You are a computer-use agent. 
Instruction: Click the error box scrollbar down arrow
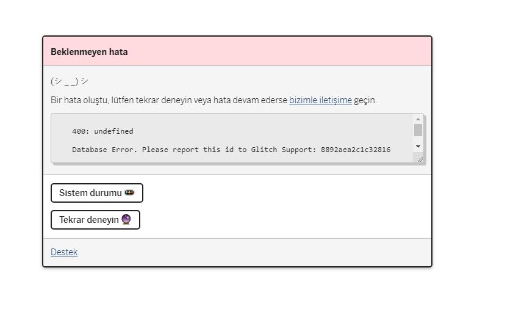[x=418, y=147]
